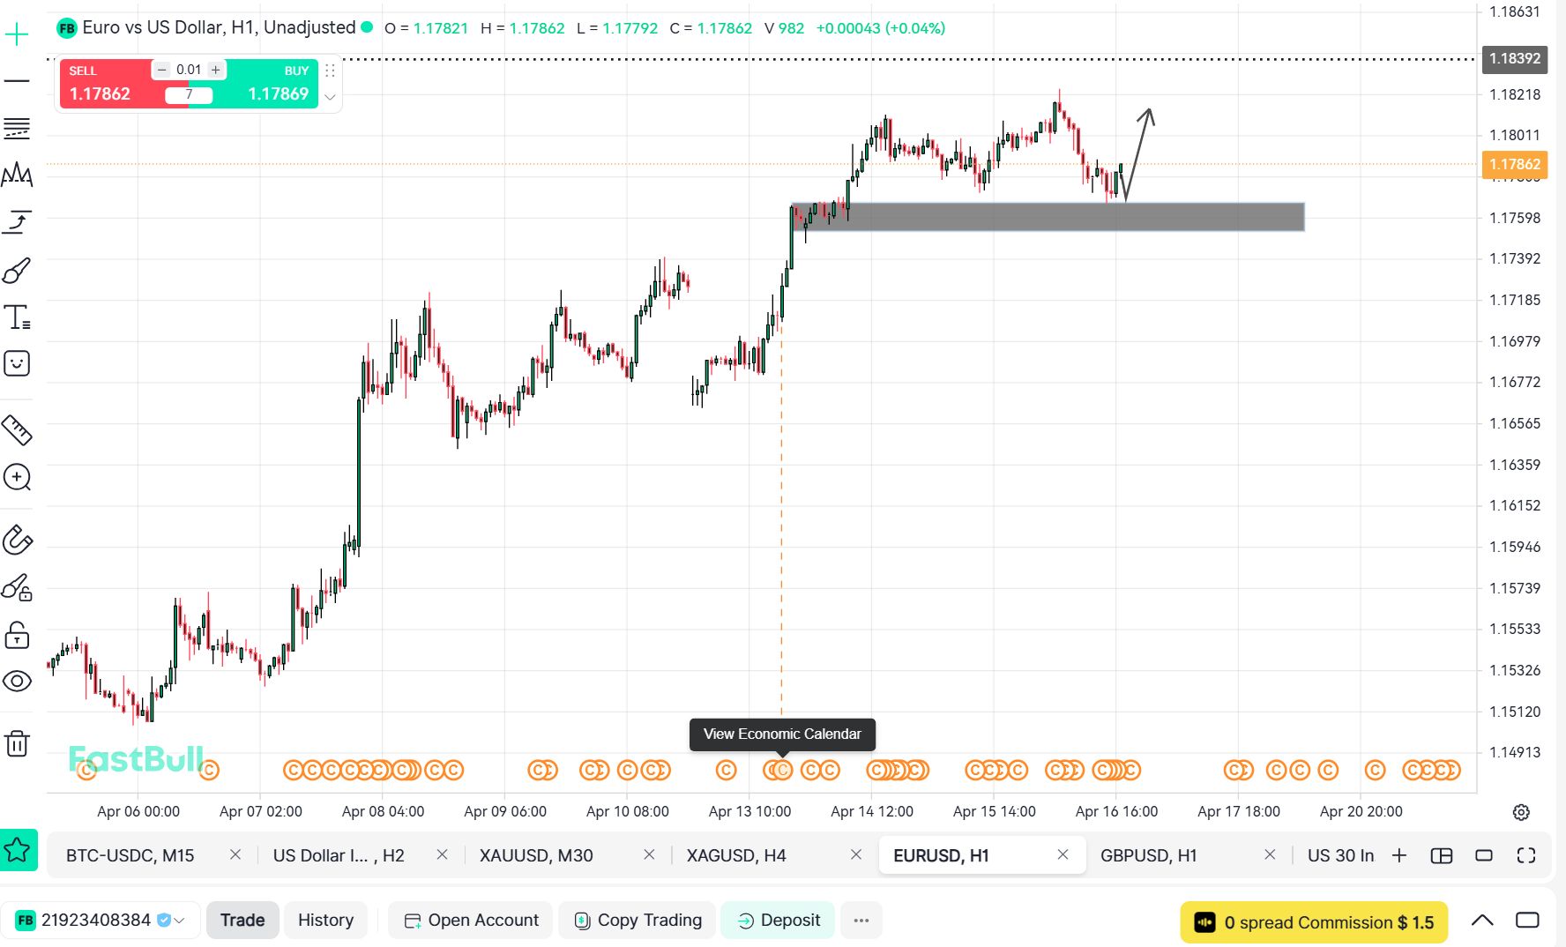Select the brush drawing tool
The width and height of the screenshot is (1566, 947).
click(x=17, y=271)
